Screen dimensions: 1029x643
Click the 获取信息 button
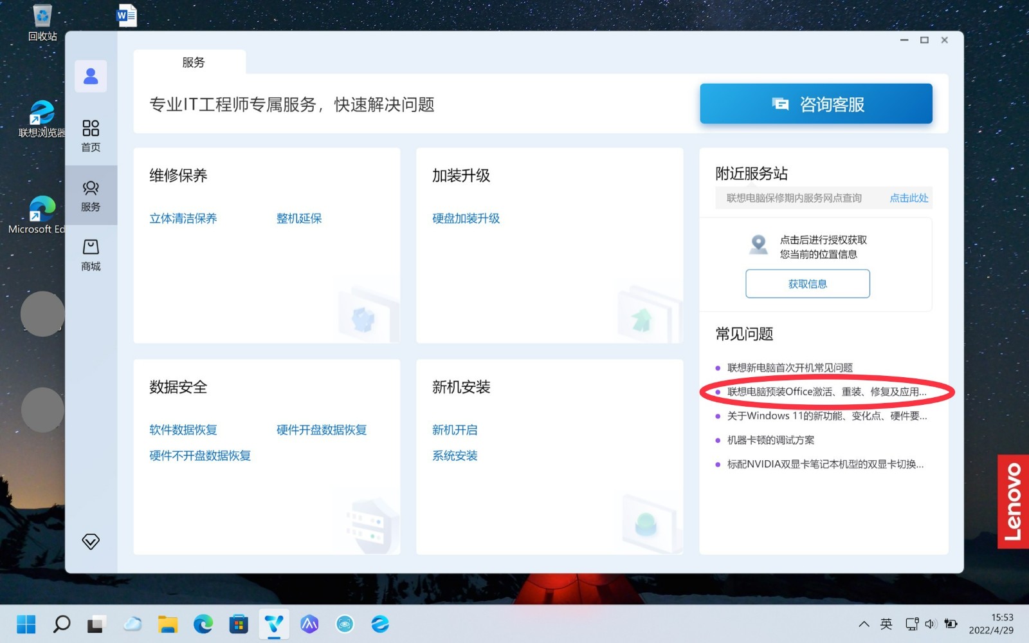point(808,284)
